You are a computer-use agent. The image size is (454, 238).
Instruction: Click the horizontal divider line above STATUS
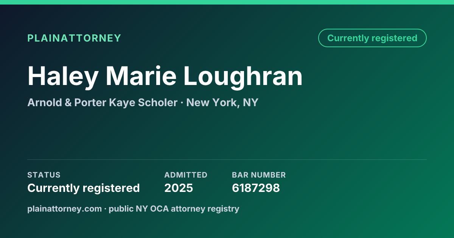tap(227, 159)
